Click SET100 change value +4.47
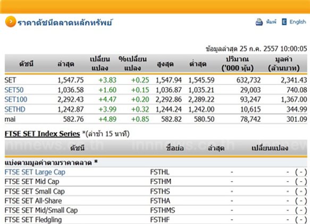The height and width of the screenshot is (224, 310). tap(107, 100)
